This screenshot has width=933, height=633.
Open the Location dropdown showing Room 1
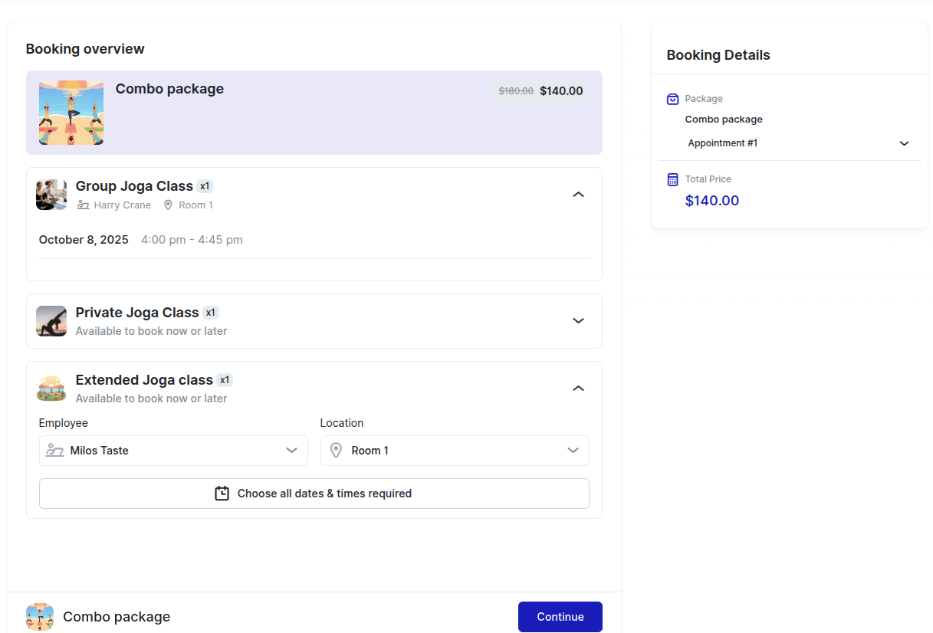coord(455,451)
